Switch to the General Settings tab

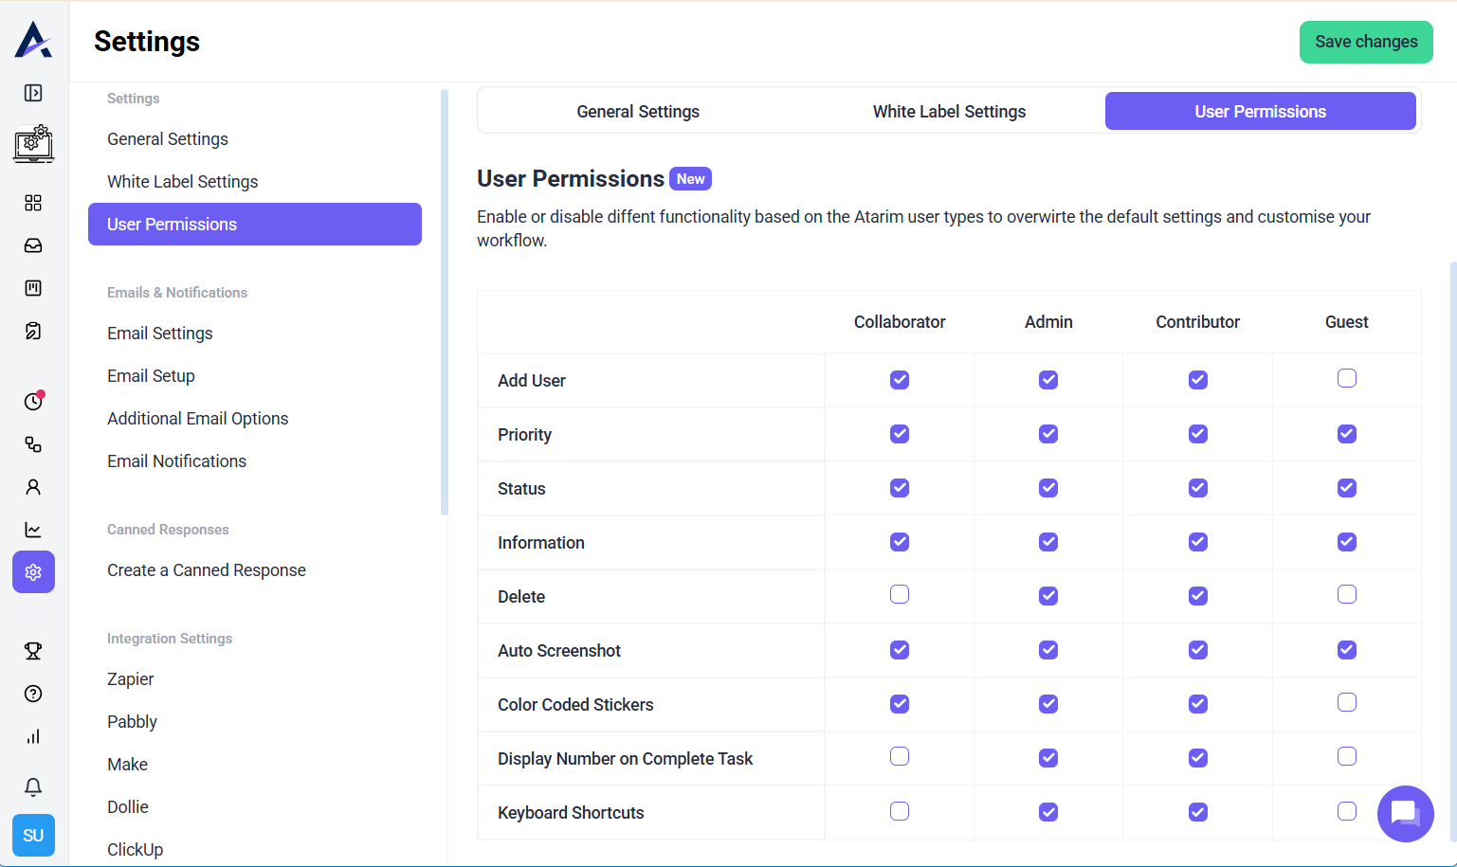tap(638, 112)
